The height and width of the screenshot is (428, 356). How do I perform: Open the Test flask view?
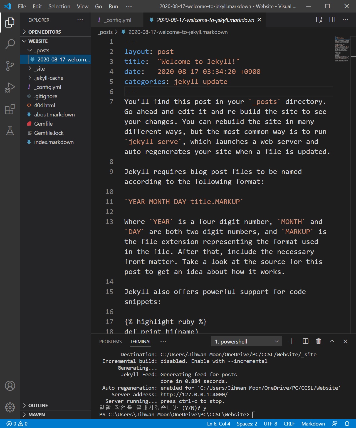10,131
